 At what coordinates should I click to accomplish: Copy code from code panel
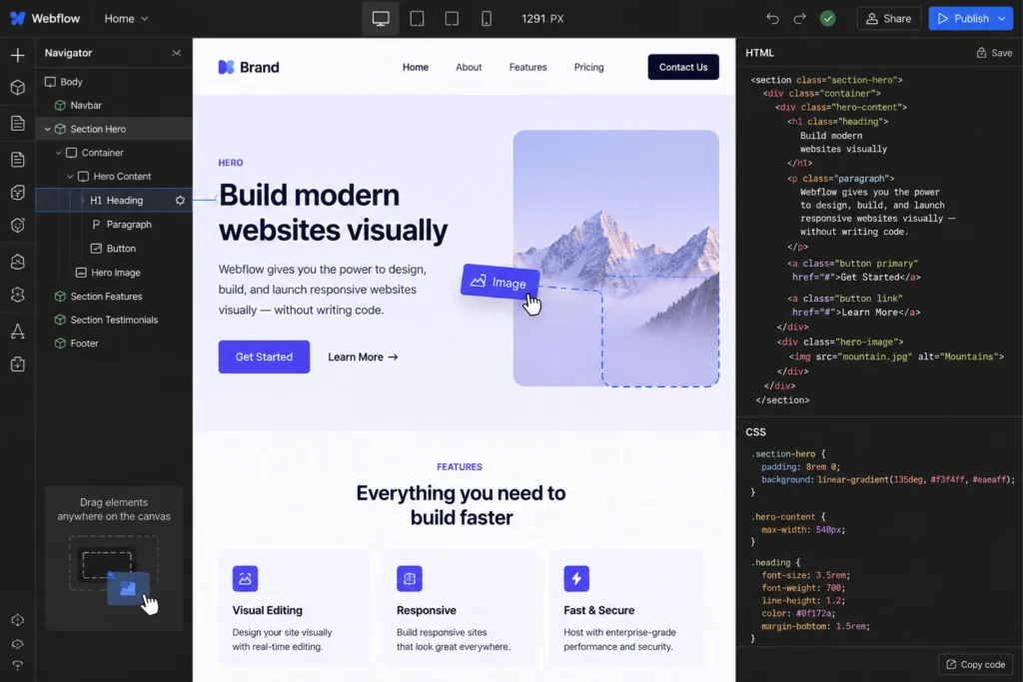point(975,664)
